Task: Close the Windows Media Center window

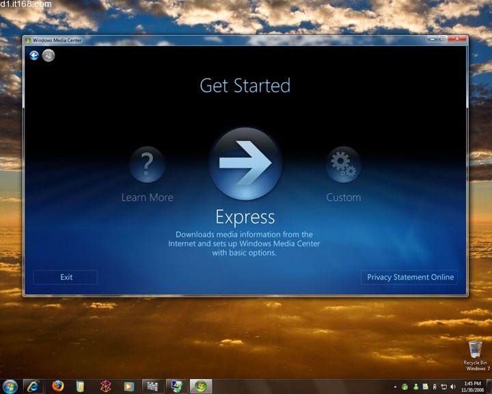Action: (457, 39)
